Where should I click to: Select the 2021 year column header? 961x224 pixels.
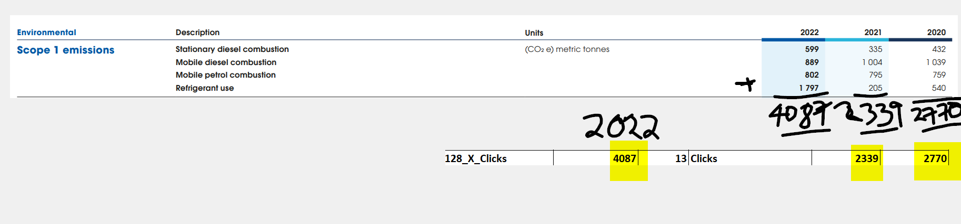[x=873, y=33]
